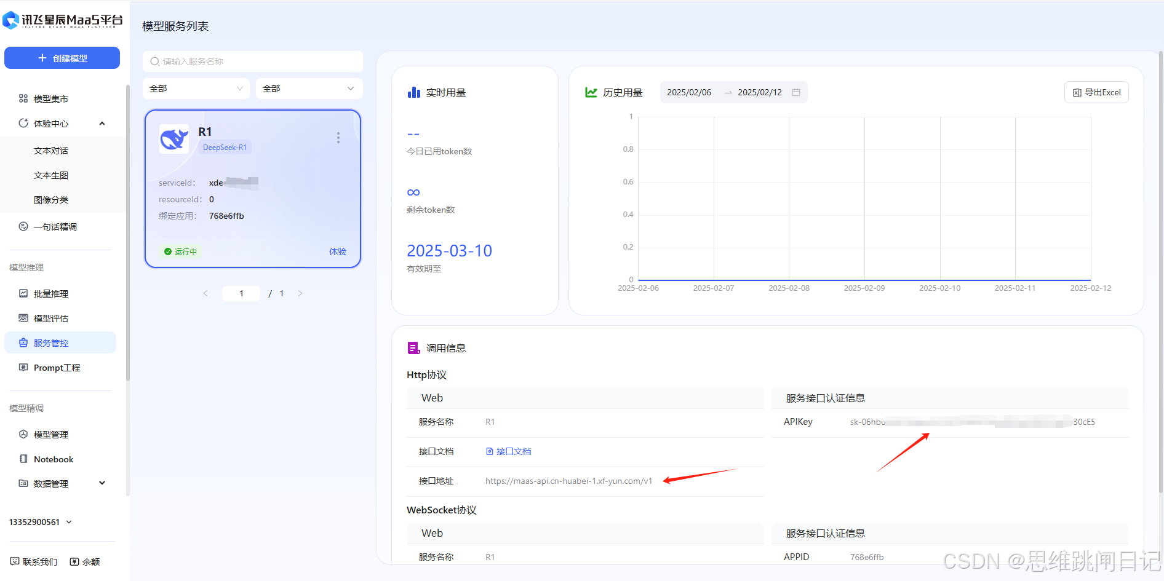This screenshot has height=581, width=1164.
Task: Click the 一句话精调 icon
Action: click(x=23, y=226)
